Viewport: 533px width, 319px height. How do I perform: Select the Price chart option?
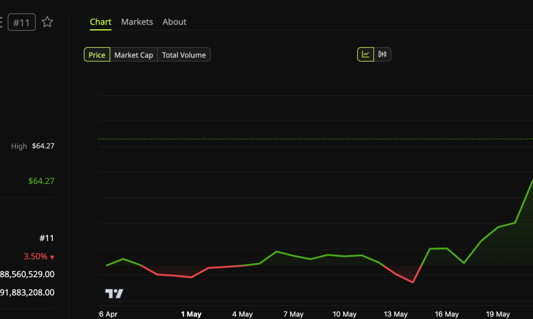(x=97, y=55)
